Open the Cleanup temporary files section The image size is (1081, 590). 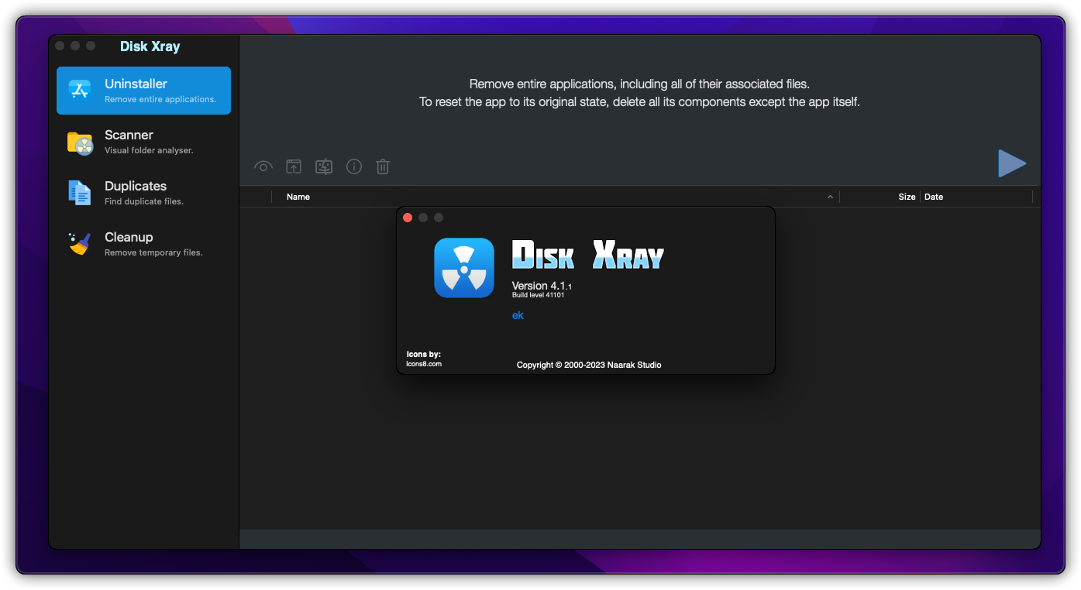[x=143, y=244]
